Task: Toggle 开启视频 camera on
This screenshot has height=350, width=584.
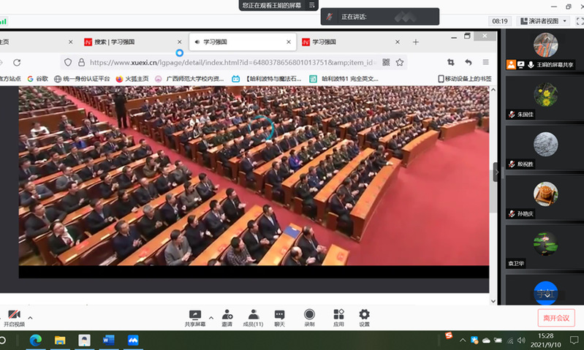Action: coord(14,316)
